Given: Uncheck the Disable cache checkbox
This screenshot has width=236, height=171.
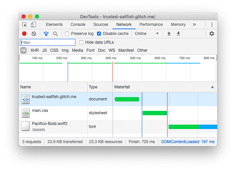Looking at the screenshot, I should pyautogui.click(x=99, y=34).
